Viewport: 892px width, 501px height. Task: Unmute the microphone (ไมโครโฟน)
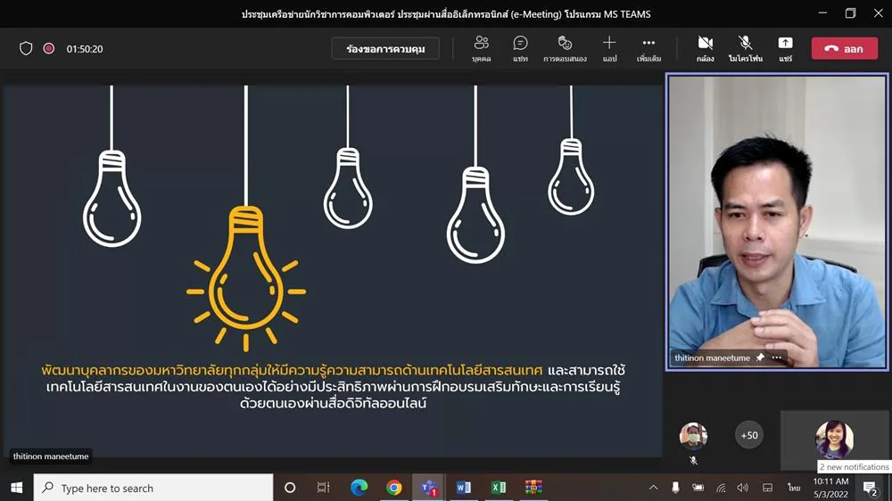pyautogui.click(x=745, y=48)
